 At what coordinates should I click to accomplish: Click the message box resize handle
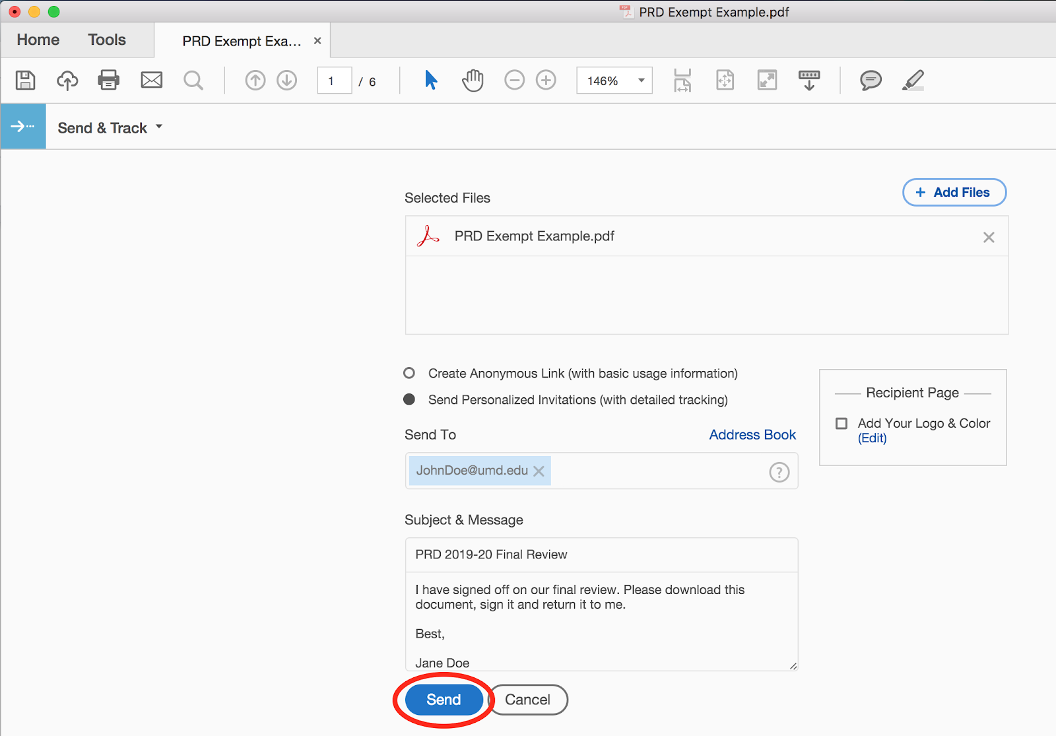tap(793, 665)
